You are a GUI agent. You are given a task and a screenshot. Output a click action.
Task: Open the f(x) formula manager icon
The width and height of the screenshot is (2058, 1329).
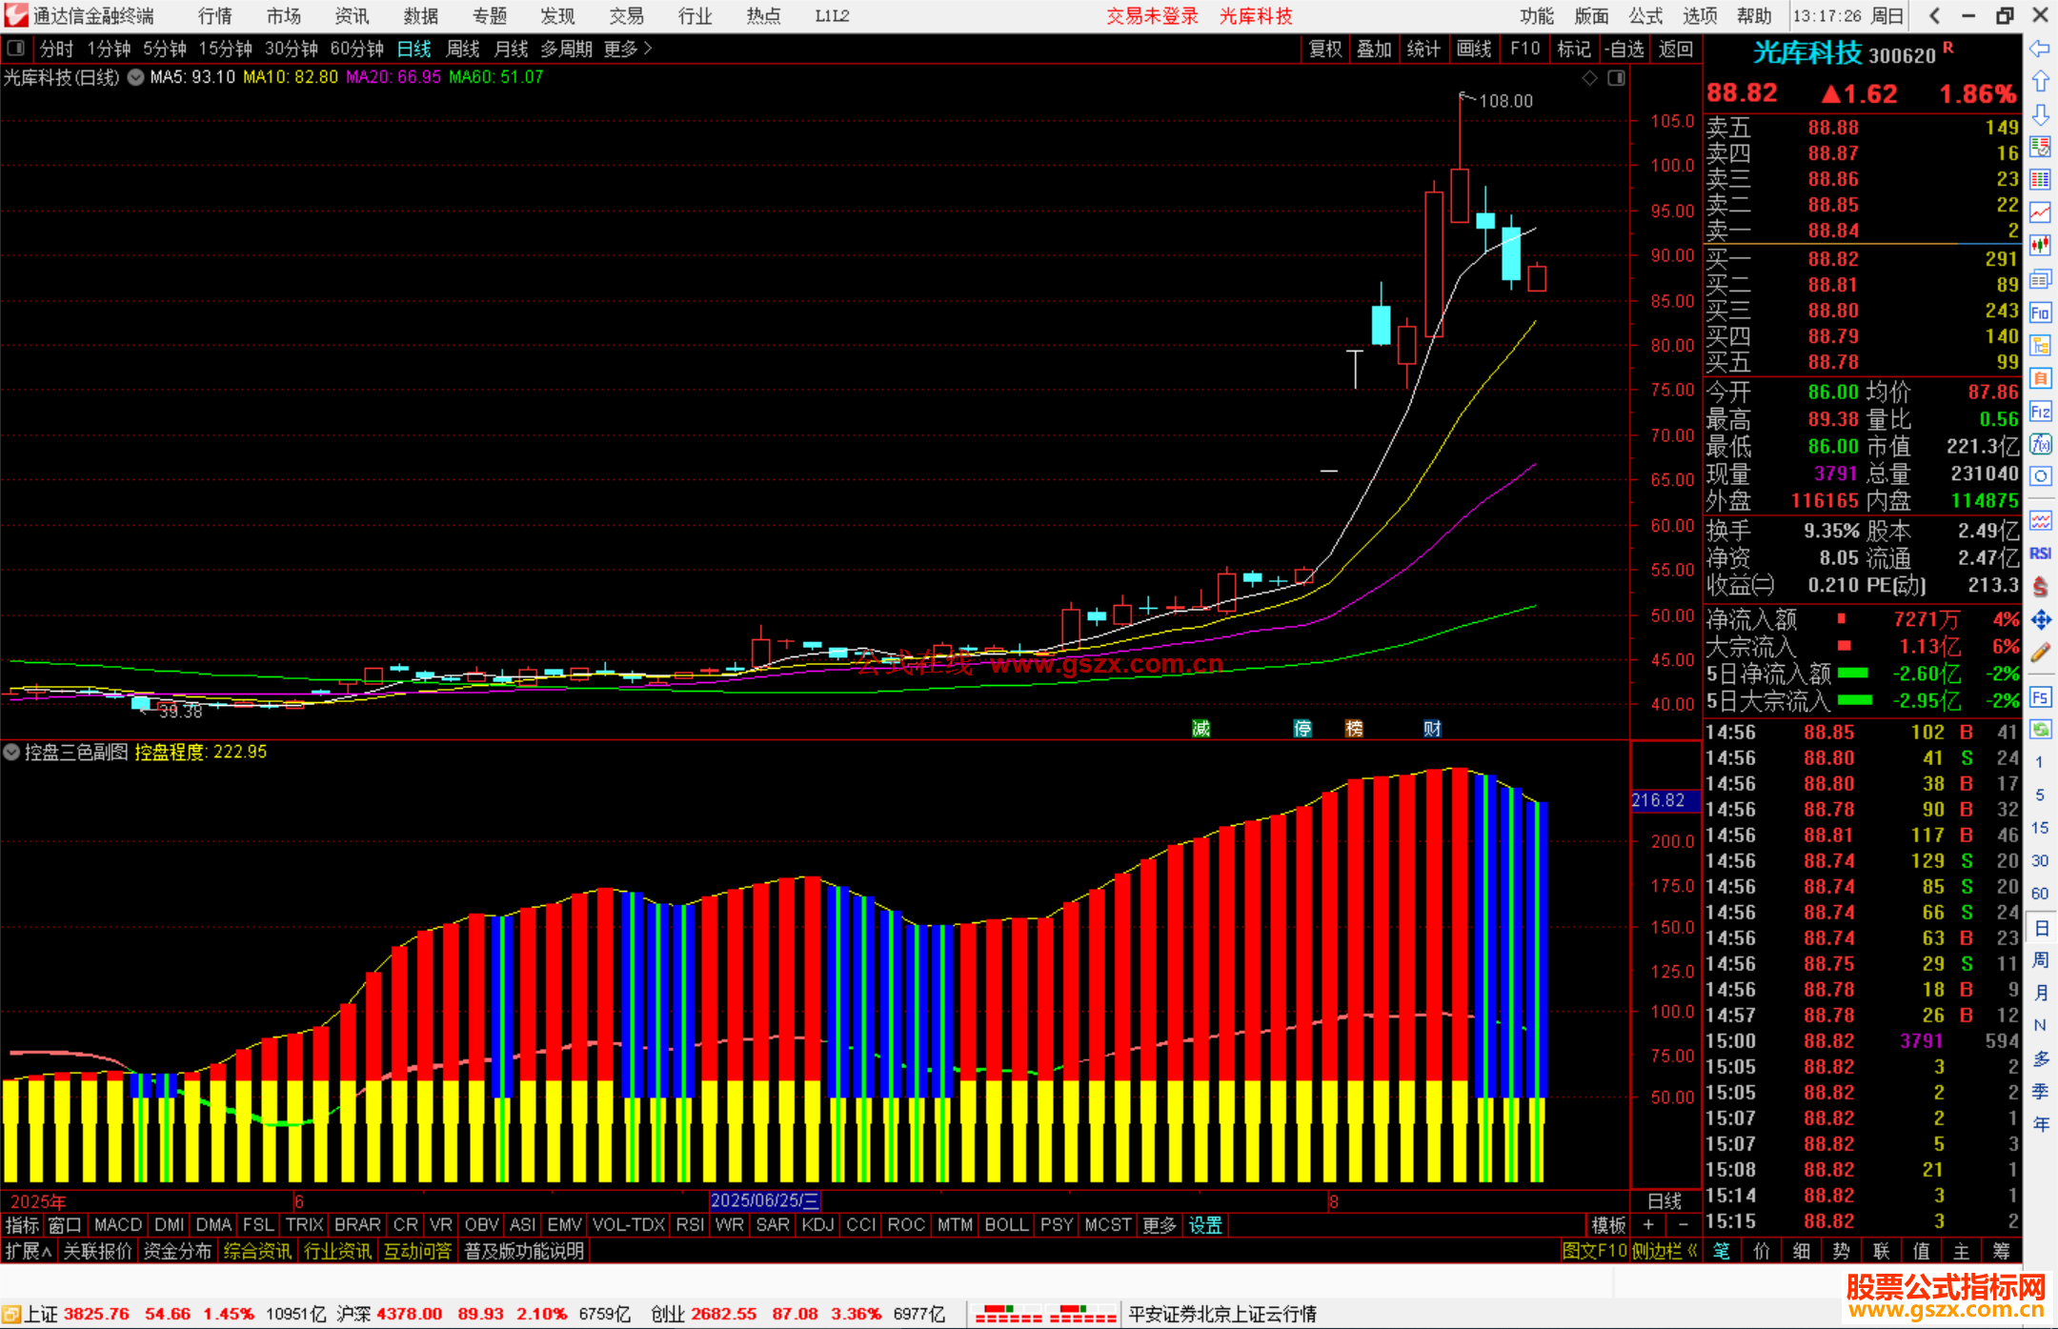pyautogui.click(x=2040, y=444)
